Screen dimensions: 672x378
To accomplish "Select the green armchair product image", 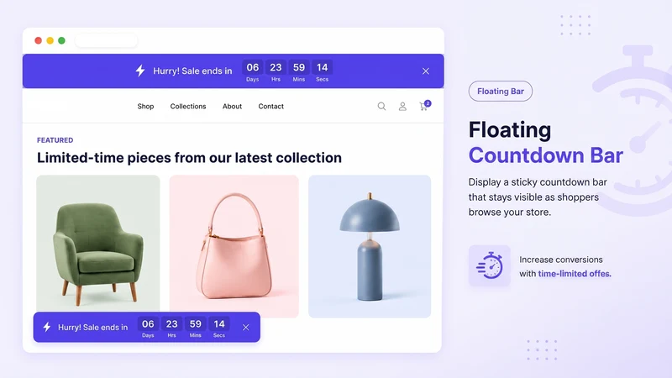I will pos(98,244).
